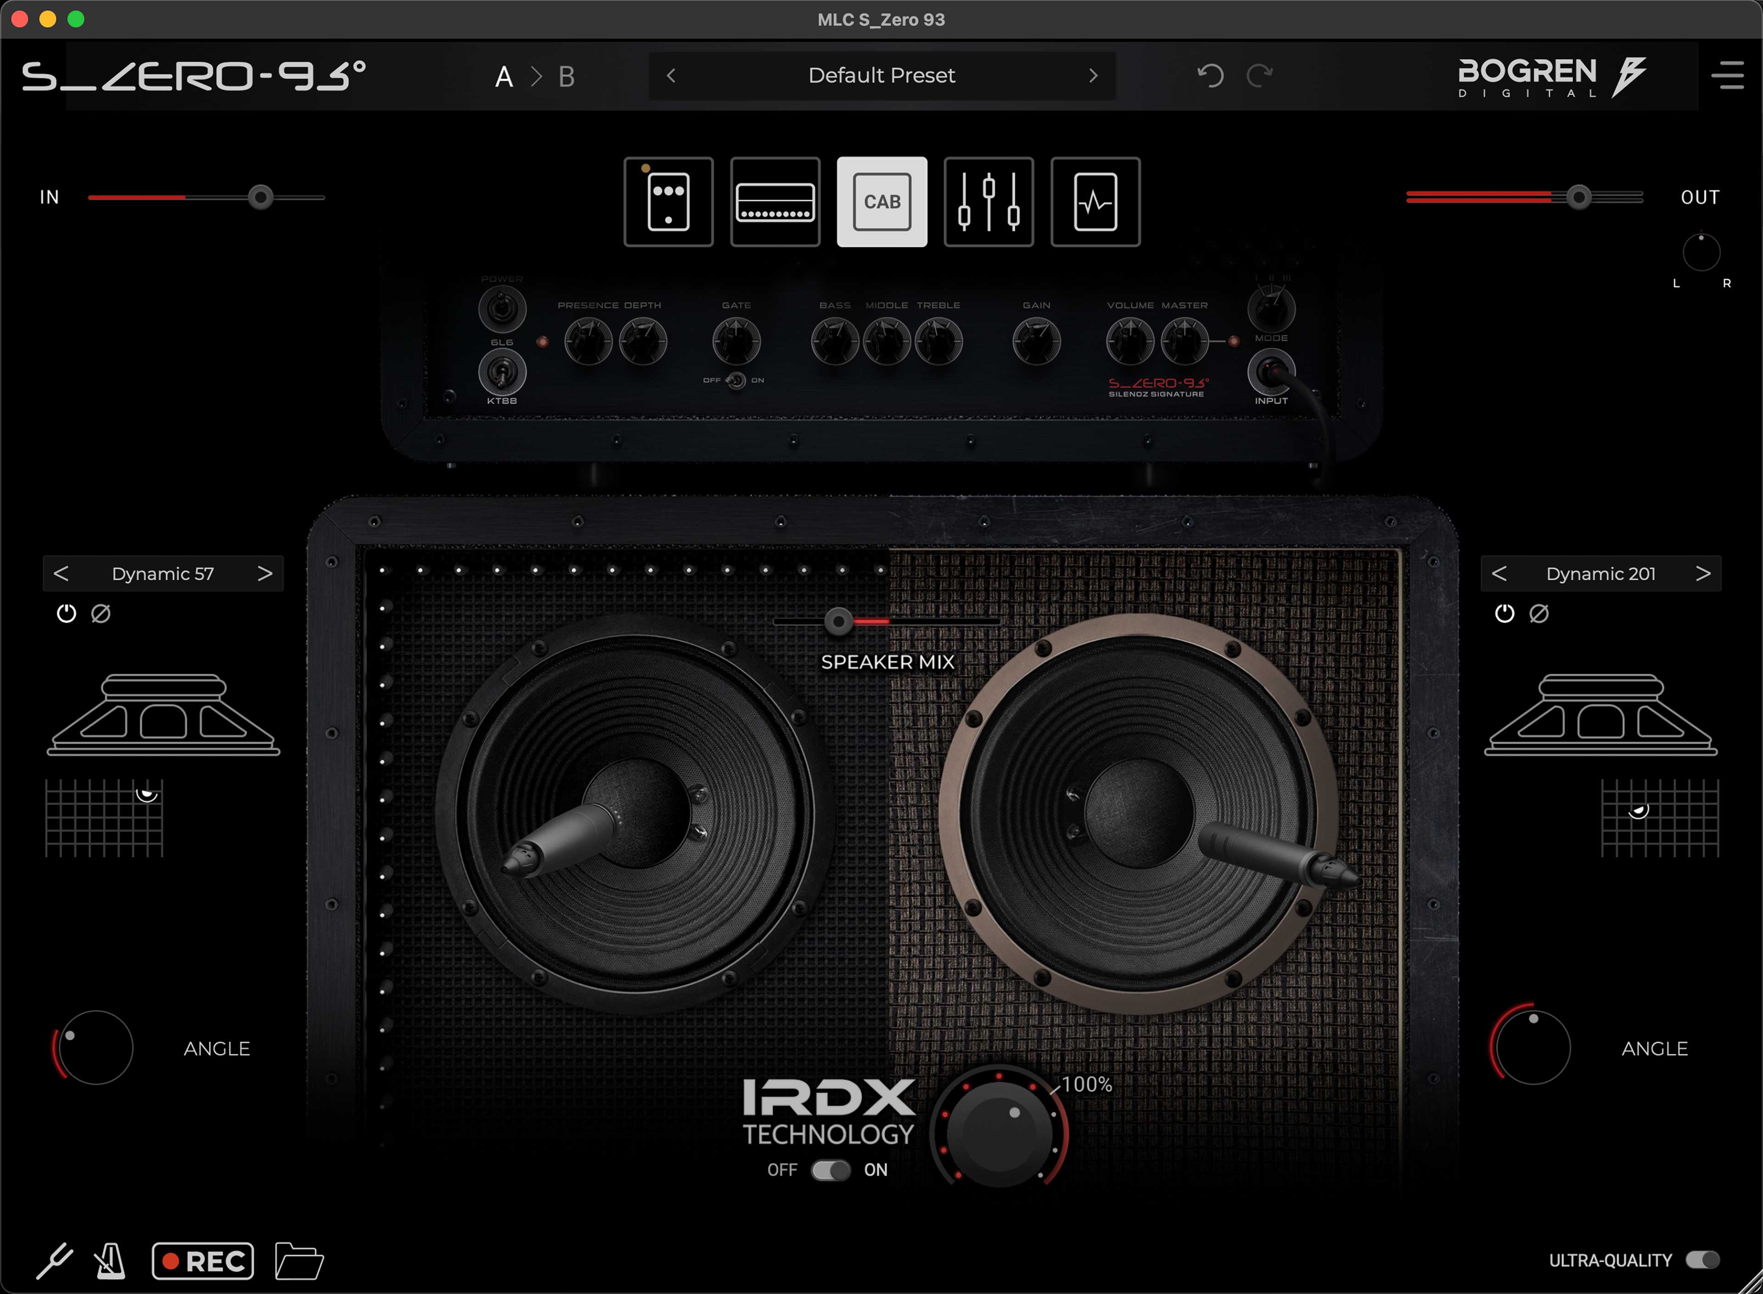Select previous mic before Dynamic 201
The width and height of the screenshot is (1763, 1294).
click(x=1499, y=573)
